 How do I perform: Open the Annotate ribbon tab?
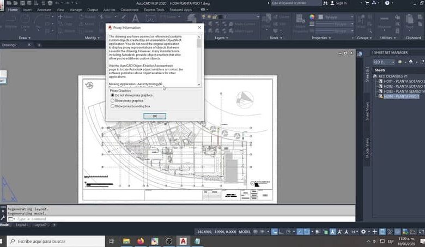tap(44, 10)
